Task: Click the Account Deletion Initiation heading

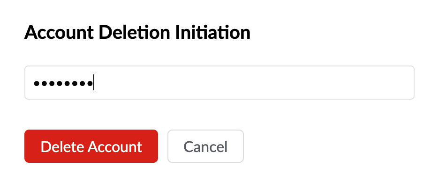Action: click(x=137, y=33)
